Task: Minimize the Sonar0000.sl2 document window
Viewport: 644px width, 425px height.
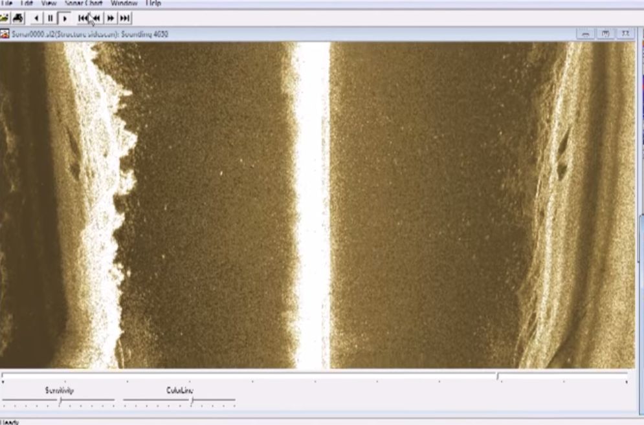Action: 586,34
